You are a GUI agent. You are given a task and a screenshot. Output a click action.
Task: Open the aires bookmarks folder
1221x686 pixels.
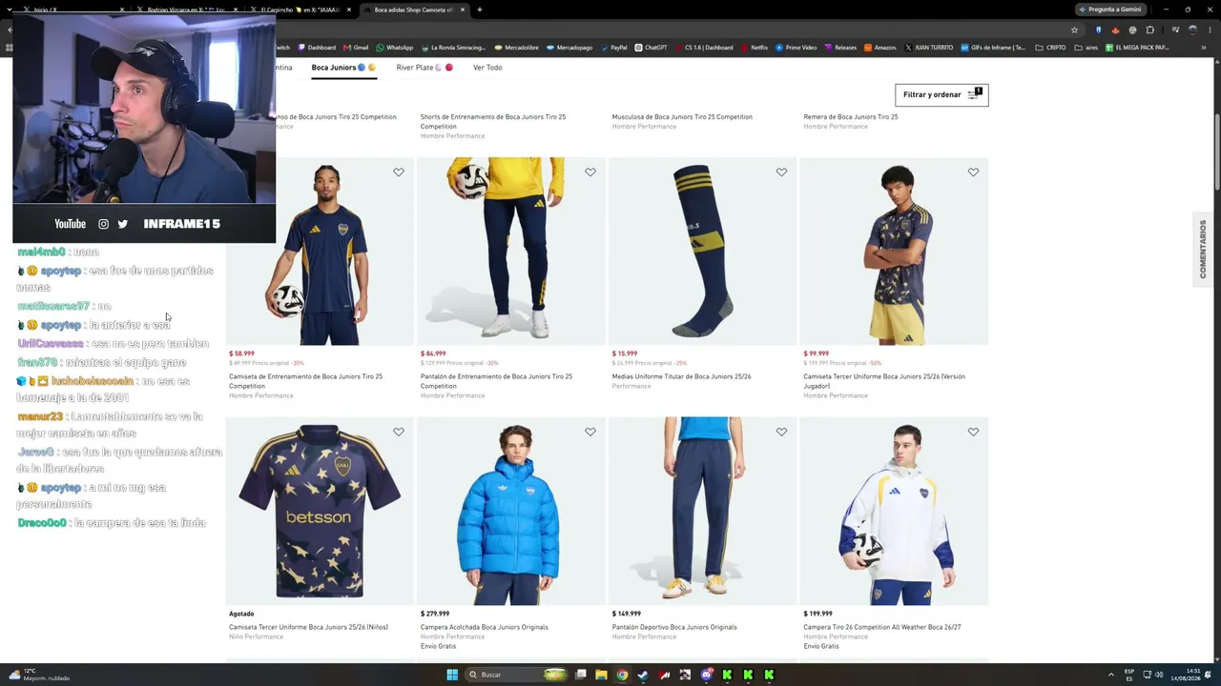point(1086,48)
